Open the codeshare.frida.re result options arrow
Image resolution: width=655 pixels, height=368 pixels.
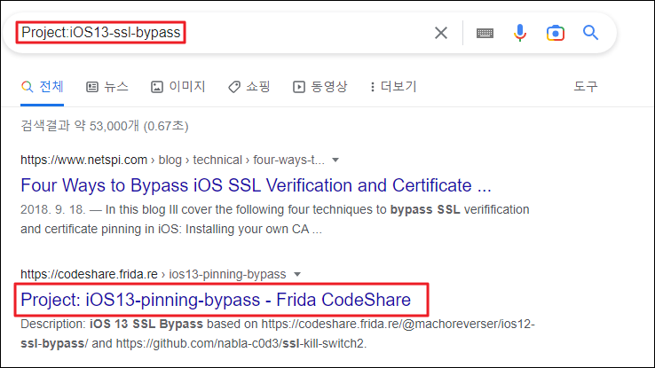(x=297, y=274)
